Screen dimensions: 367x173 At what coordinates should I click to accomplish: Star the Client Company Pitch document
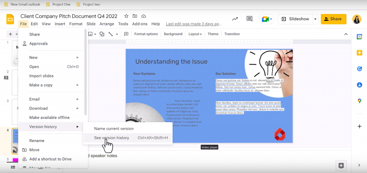point(127,16)
